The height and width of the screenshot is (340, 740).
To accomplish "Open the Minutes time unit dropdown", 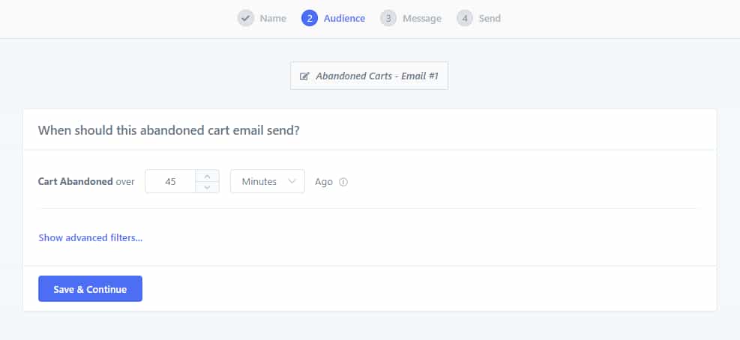I will coord(268,181).
